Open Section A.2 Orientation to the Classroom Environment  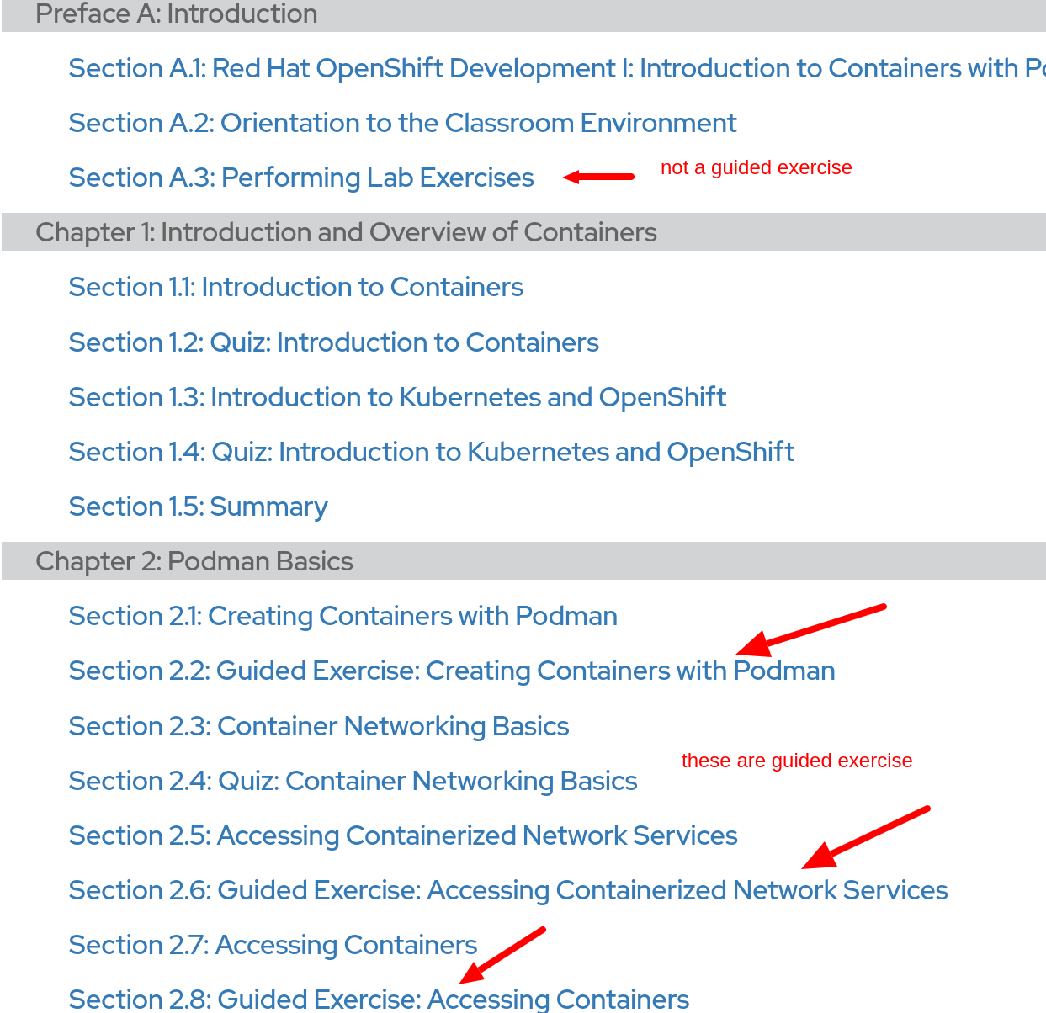coord(402,123)
